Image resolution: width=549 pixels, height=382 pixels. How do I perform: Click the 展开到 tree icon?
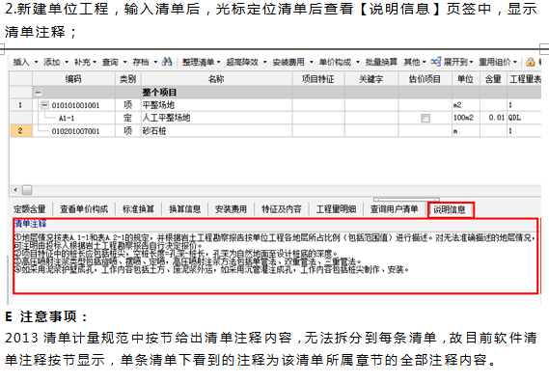pyautogui.click(x=435, y=62)
